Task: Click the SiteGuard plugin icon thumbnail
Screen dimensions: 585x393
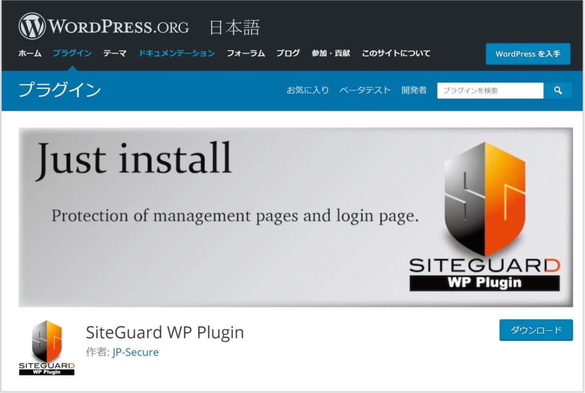Action: pyautogui.click(x=47, y=348)
